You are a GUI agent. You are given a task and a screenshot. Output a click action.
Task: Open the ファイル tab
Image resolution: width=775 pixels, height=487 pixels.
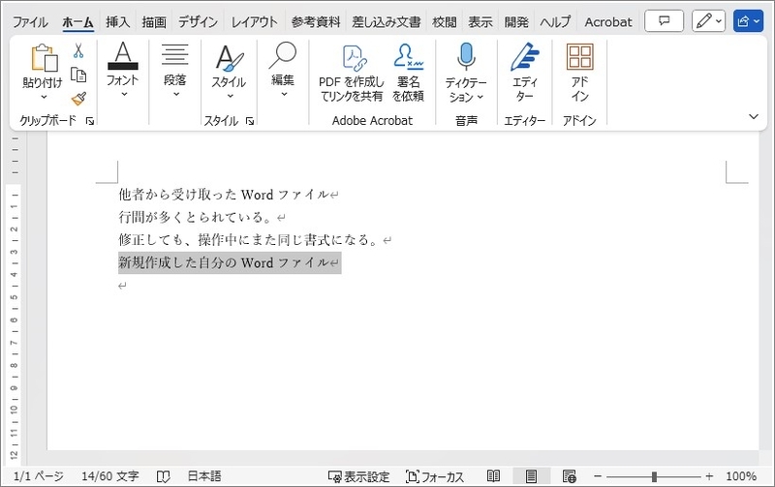[30, 21]
